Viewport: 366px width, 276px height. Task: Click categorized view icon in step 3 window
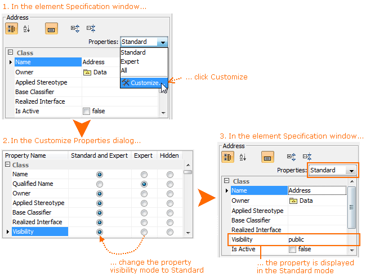[227, 157]
